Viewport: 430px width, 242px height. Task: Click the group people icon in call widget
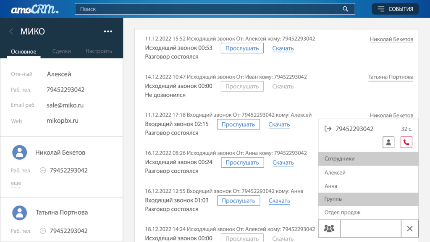(x=329, y=229)
